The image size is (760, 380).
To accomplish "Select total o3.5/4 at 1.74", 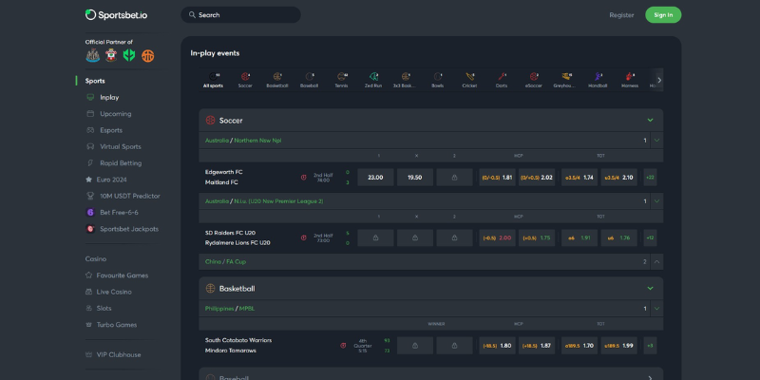I will (579, 178).
